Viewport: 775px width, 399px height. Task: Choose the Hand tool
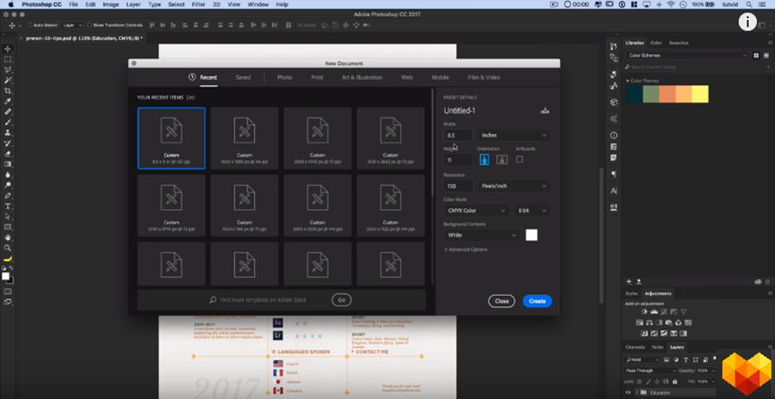[x=8, y=237]
